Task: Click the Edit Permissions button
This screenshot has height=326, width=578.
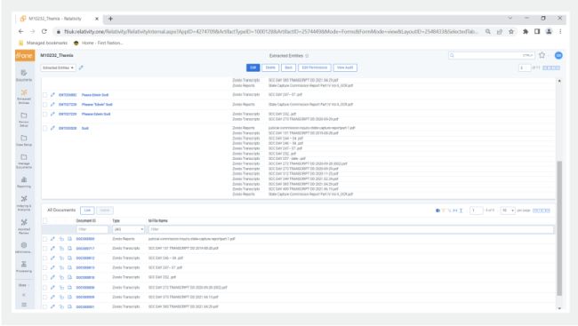Action: point(315,68)
